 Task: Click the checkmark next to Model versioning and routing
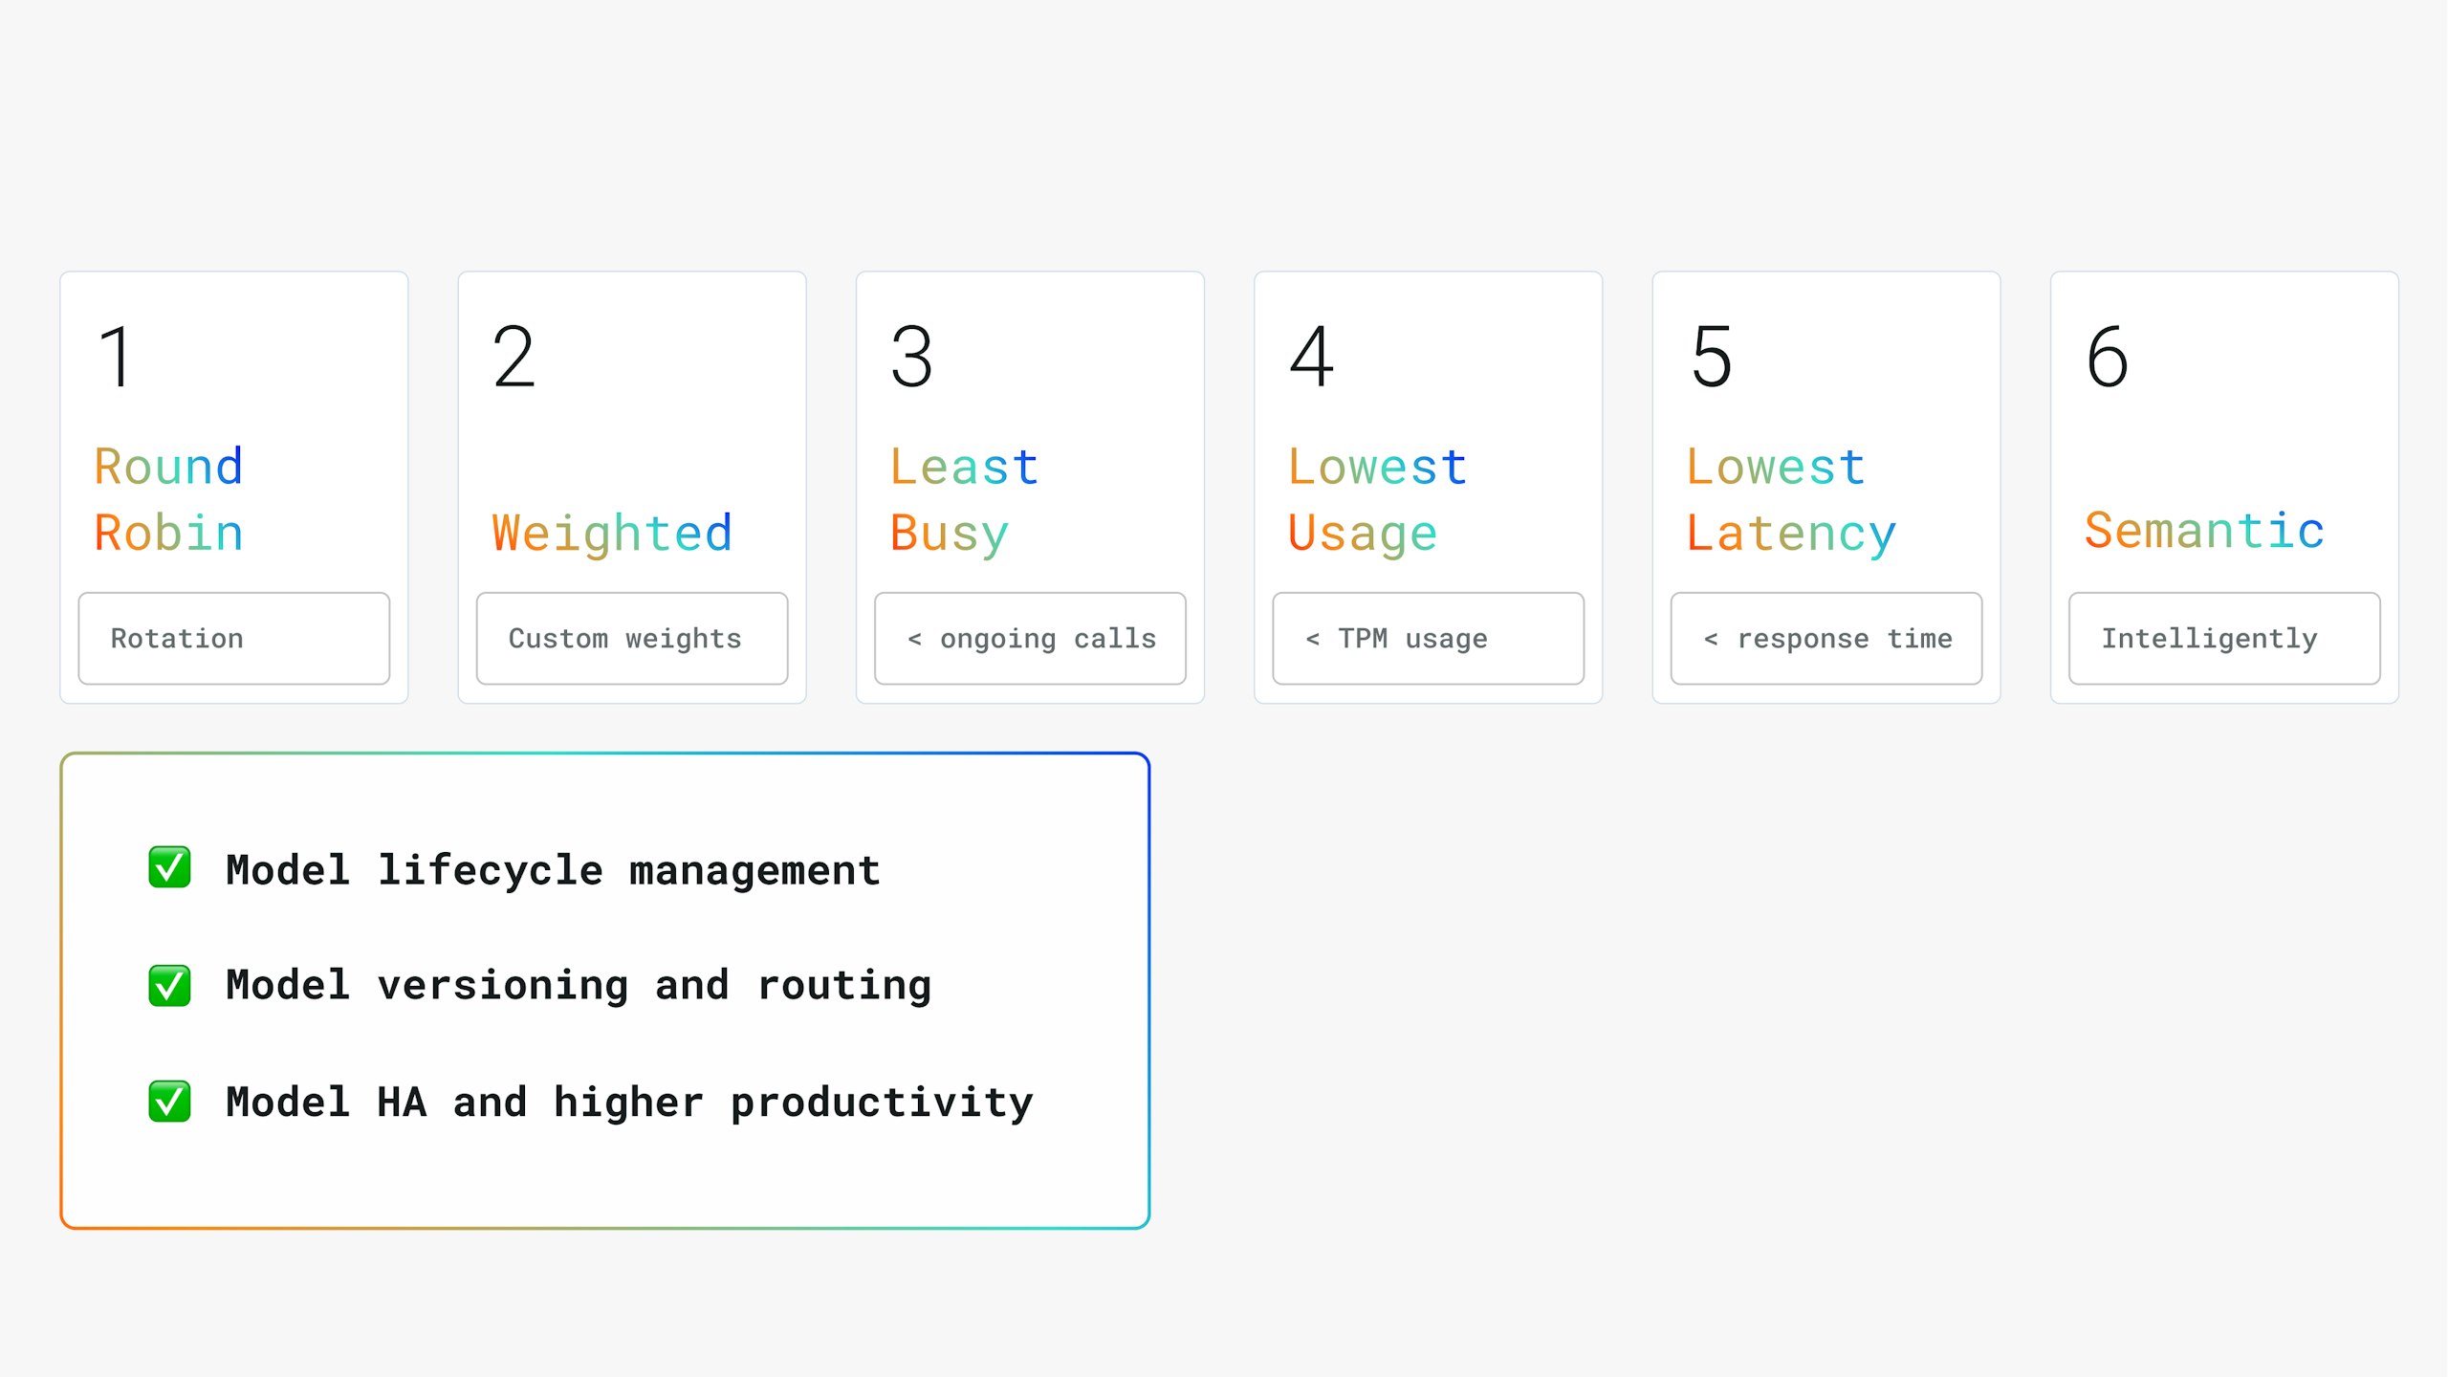(x=169, y=985)
